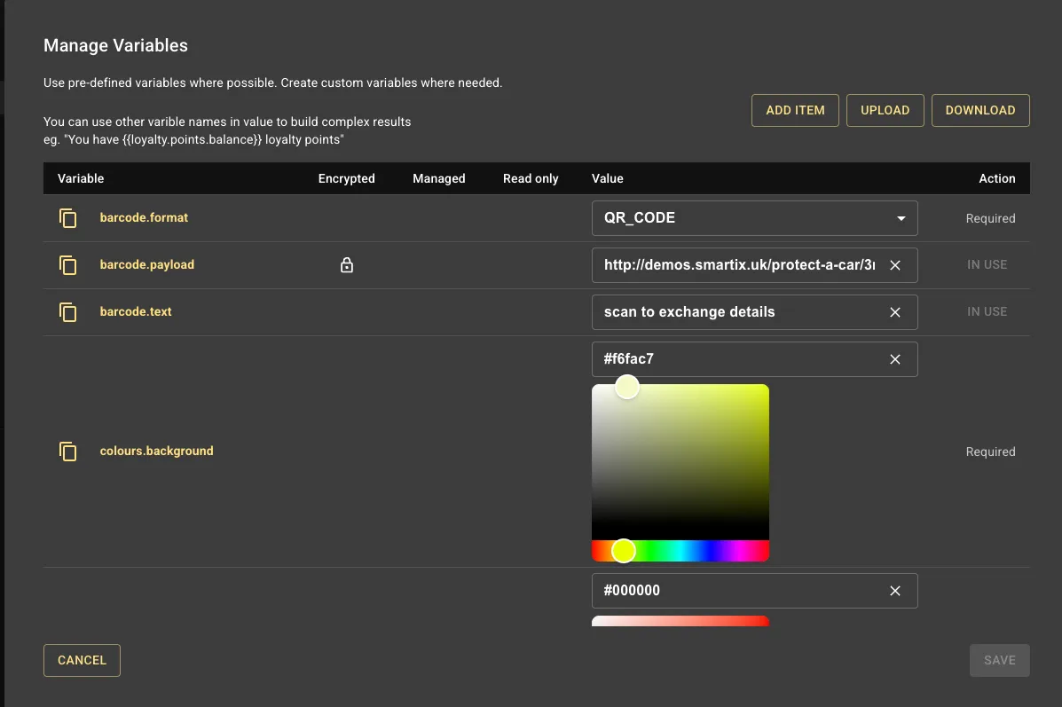Click the ADD ITEM button
Image resolution: width=1062 pixels, height=707 pixels.
795,110
